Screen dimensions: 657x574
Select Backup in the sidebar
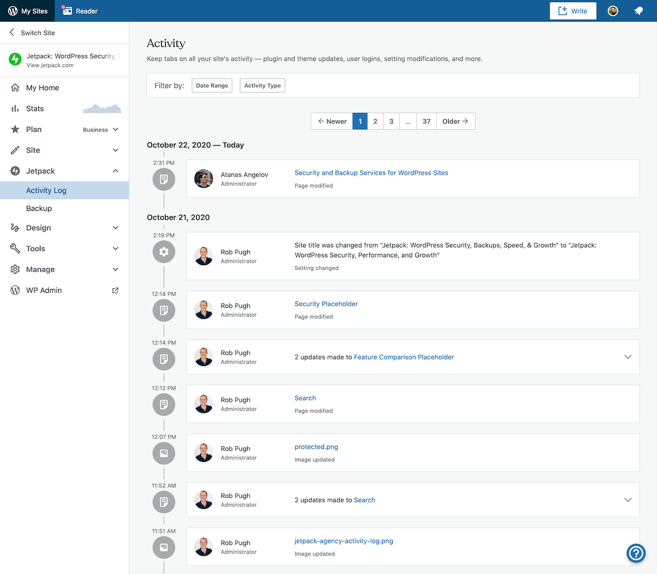coord(65,208)
